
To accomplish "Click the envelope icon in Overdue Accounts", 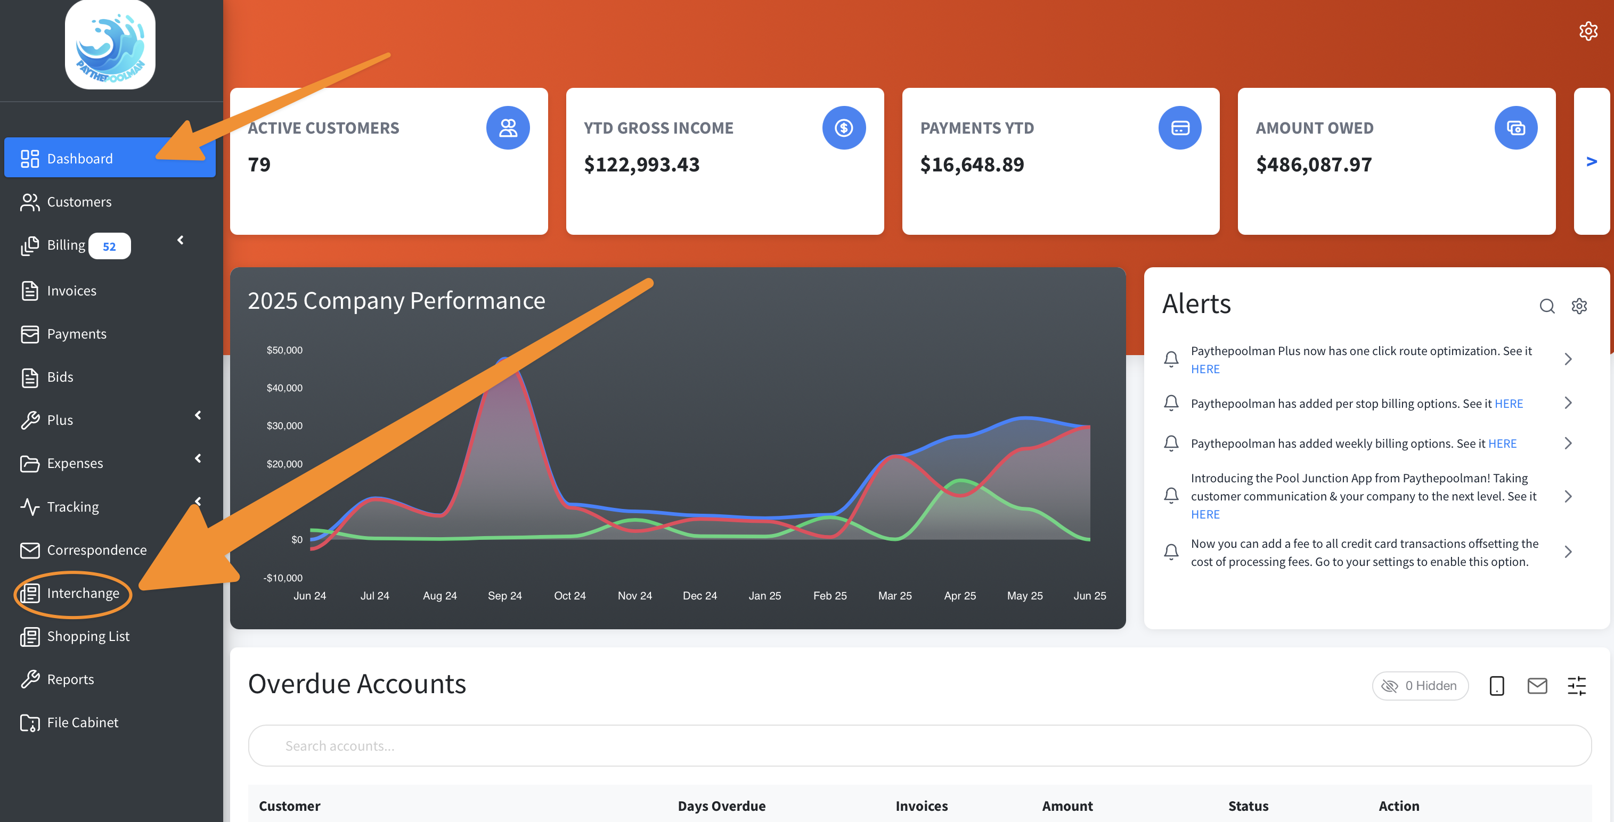I will click(x=1537, y=686).
